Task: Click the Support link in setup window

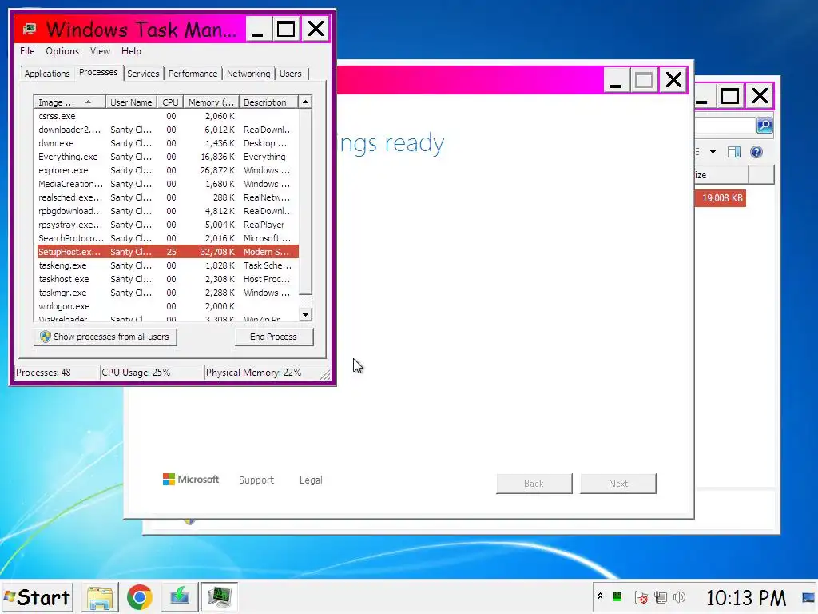Action: pyautogui.click(x=256, y=480)
